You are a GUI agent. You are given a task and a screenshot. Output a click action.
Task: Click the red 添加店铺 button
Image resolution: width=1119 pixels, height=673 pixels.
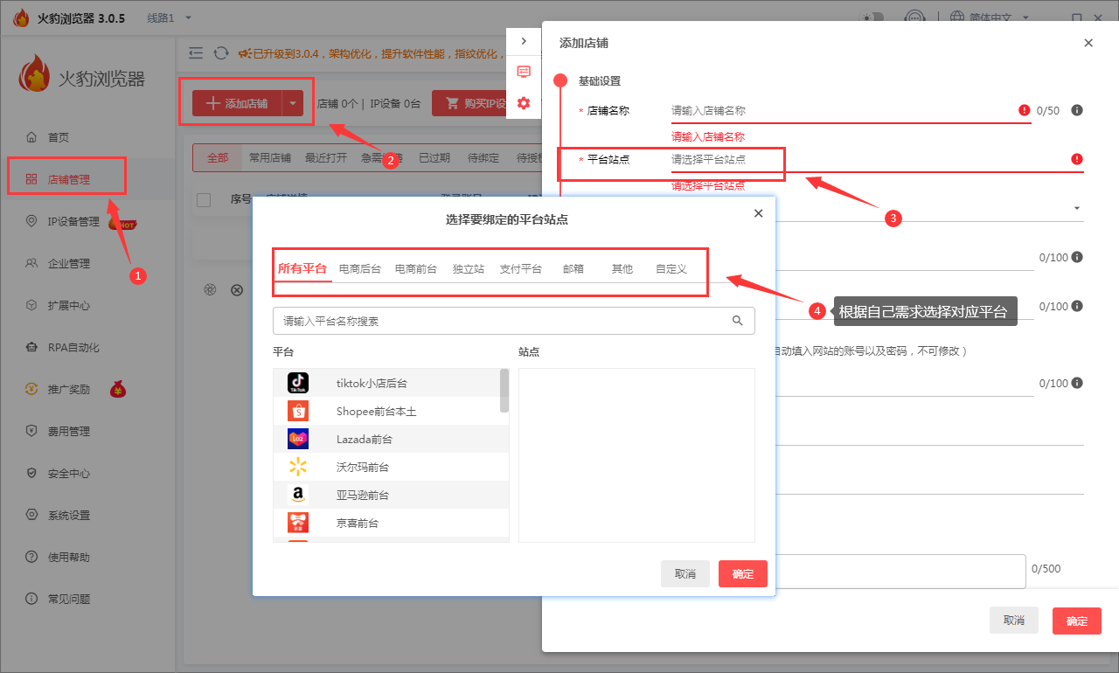coord(237,103)
